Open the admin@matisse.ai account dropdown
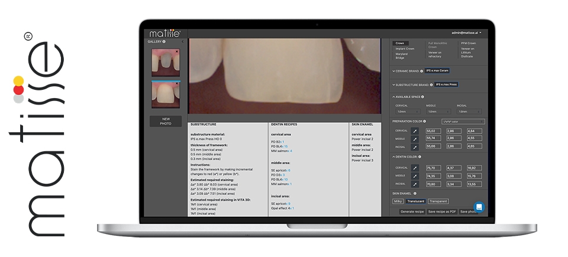This screenshot has height=257, width=568. point(466,32)
